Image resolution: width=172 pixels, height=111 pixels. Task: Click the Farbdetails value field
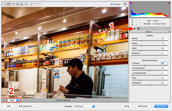point(164,83)
